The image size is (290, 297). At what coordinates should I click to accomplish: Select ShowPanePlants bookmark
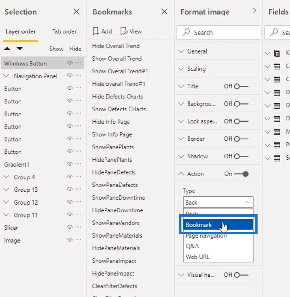(113, 147)
